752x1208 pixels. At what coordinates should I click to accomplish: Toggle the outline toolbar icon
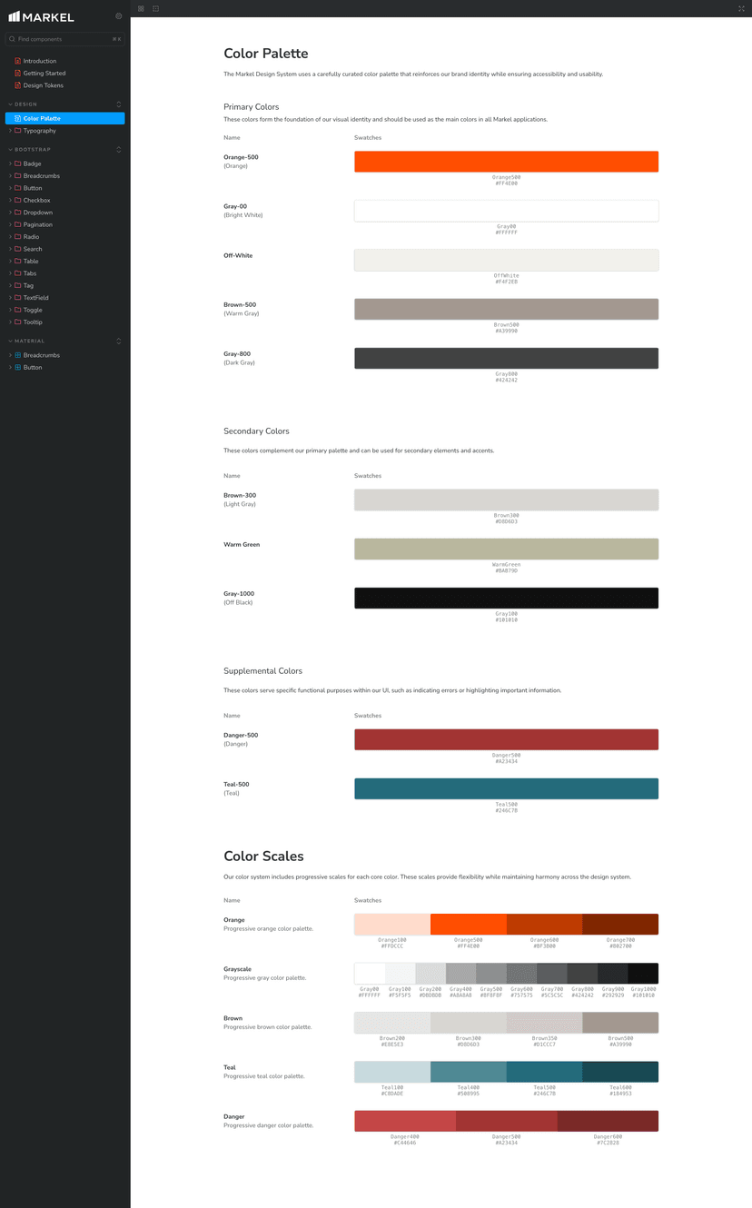[156, 8]
